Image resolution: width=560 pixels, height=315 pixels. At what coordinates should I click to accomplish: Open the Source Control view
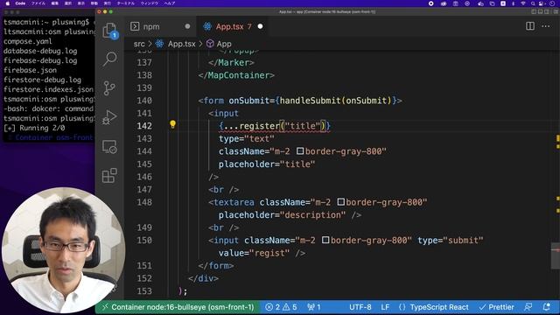pos(109,87)
